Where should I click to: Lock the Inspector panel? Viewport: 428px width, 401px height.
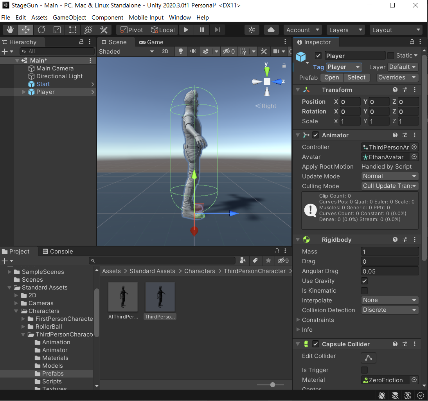tap(412, 42)
